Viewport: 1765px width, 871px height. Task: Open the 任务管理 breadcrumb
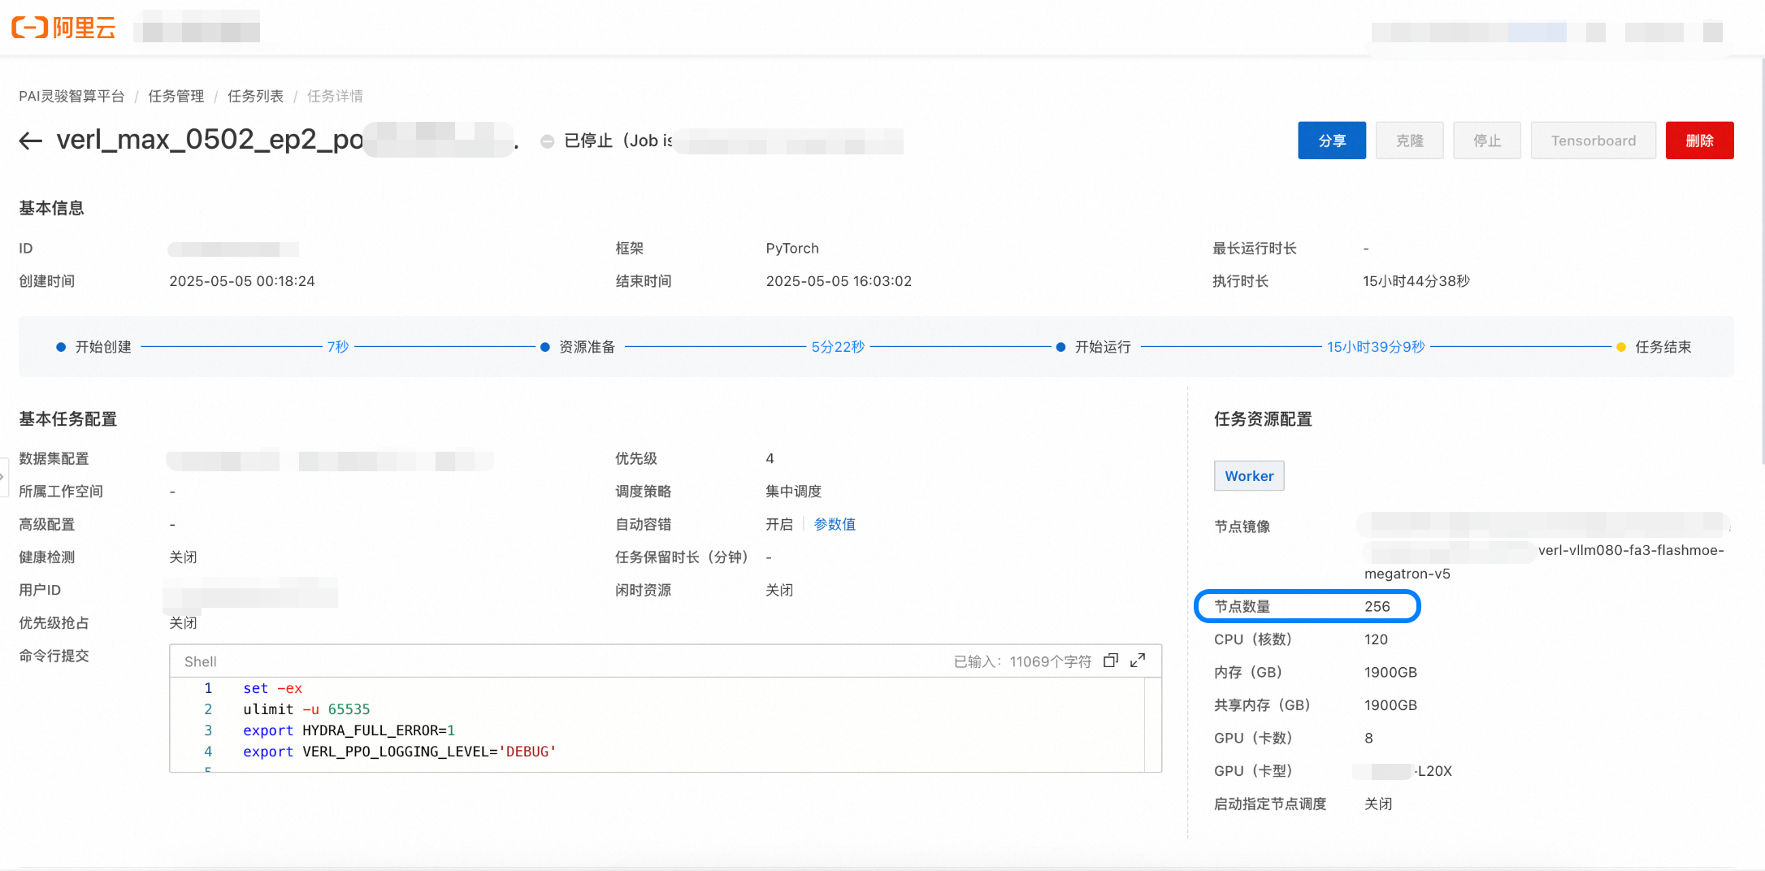[x=176, y=96]
